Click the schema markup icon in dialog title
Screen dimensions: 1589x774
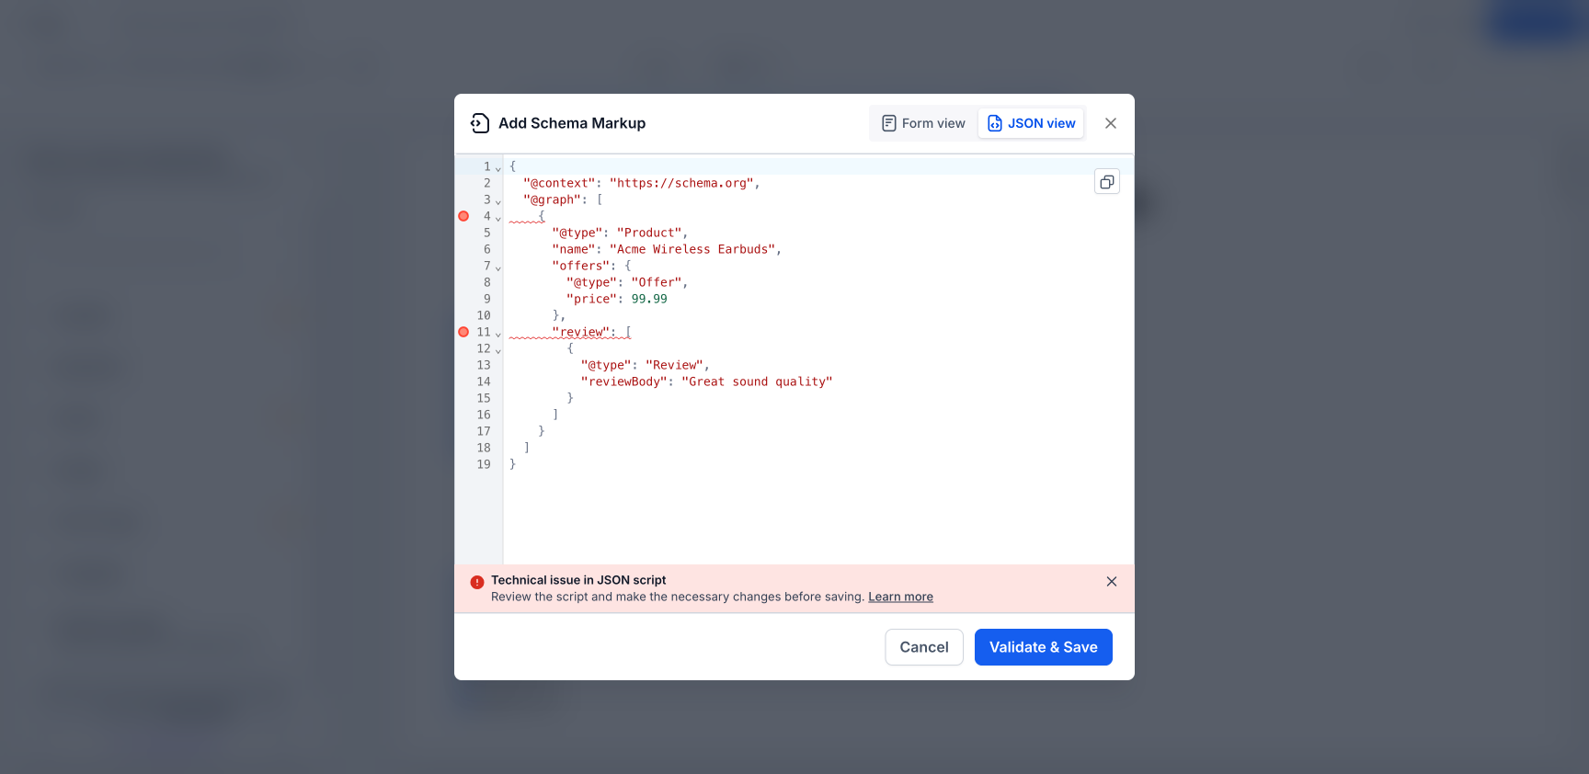pyautogui.click(x=480, y=123)
